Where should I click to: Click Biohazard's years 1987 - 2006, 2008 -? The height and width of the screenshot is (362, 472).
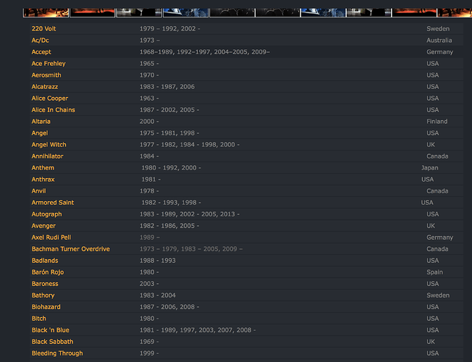click(169, 307)
